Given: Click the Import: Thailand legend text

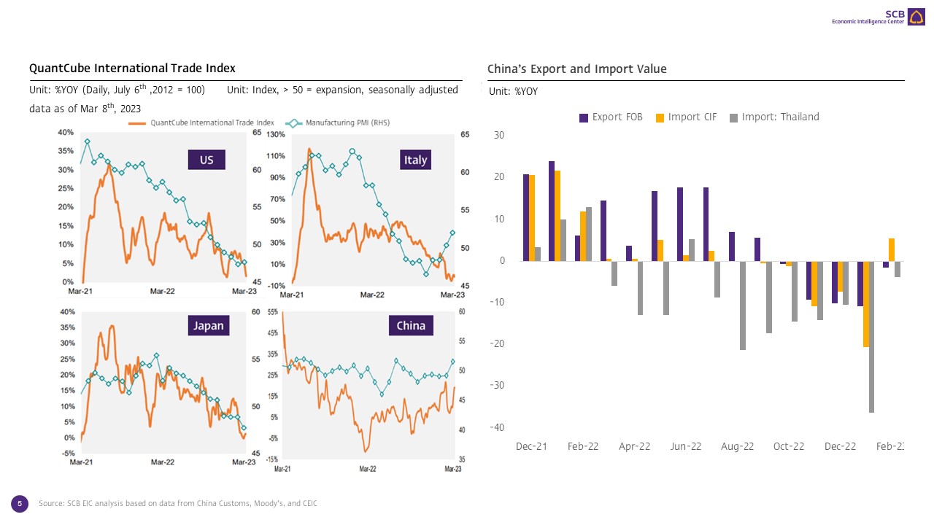Looking at the screenshot, I should tap(780, 117).
